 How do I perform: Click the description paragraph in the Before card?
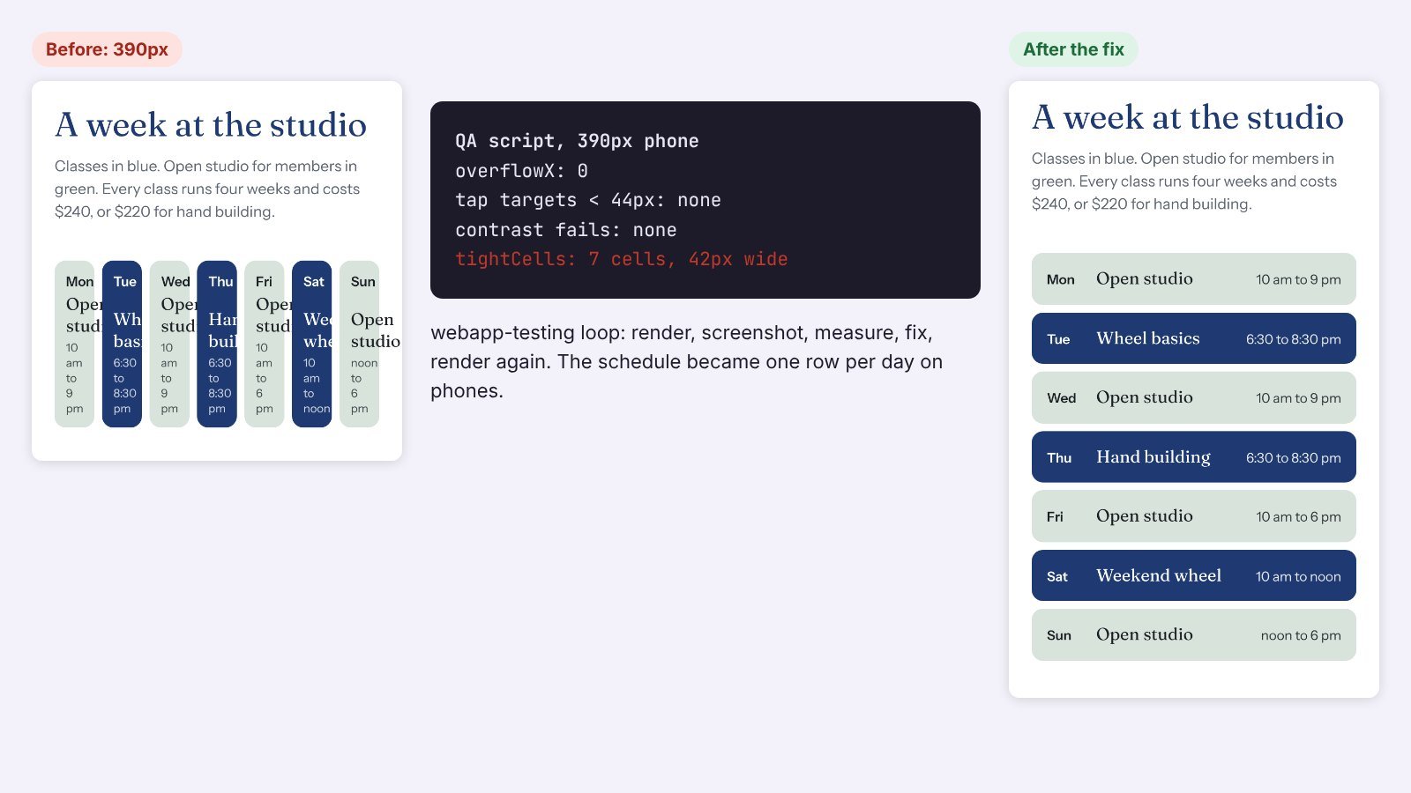click(207, 189)
